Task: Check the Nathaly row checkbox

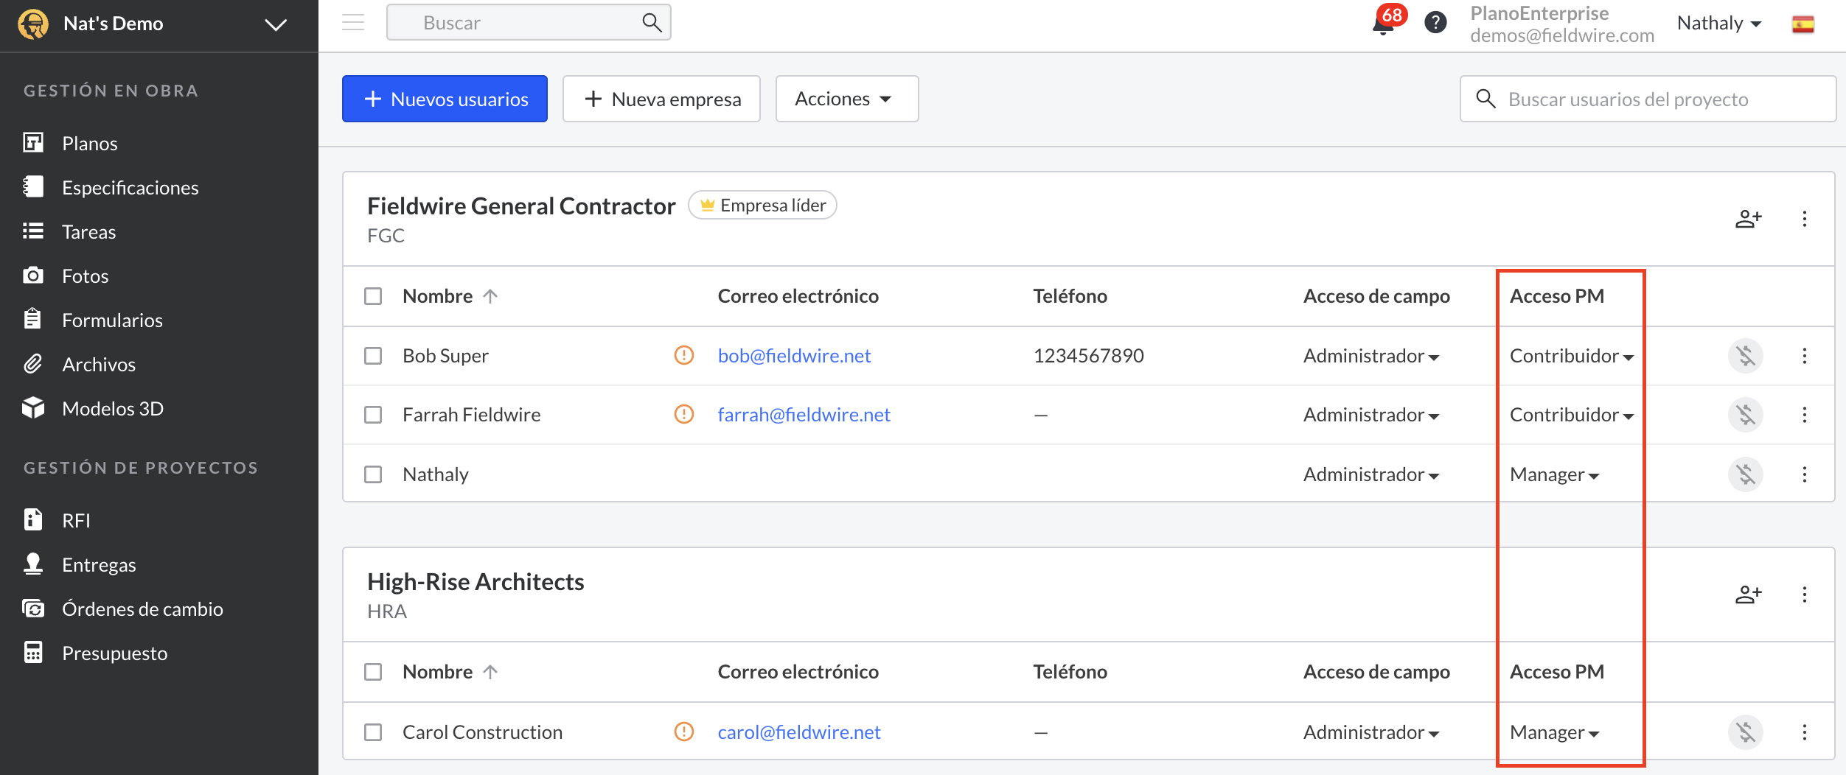Action: pyautogui.click(x=373, y=474)
